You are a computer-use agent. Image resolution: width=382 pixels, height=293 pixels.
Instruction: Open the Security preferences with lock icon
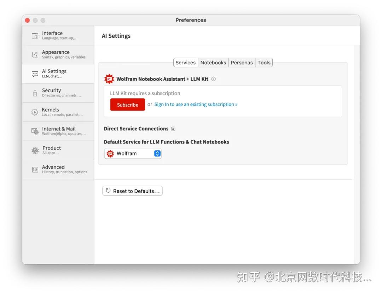(x=34, y=93)
